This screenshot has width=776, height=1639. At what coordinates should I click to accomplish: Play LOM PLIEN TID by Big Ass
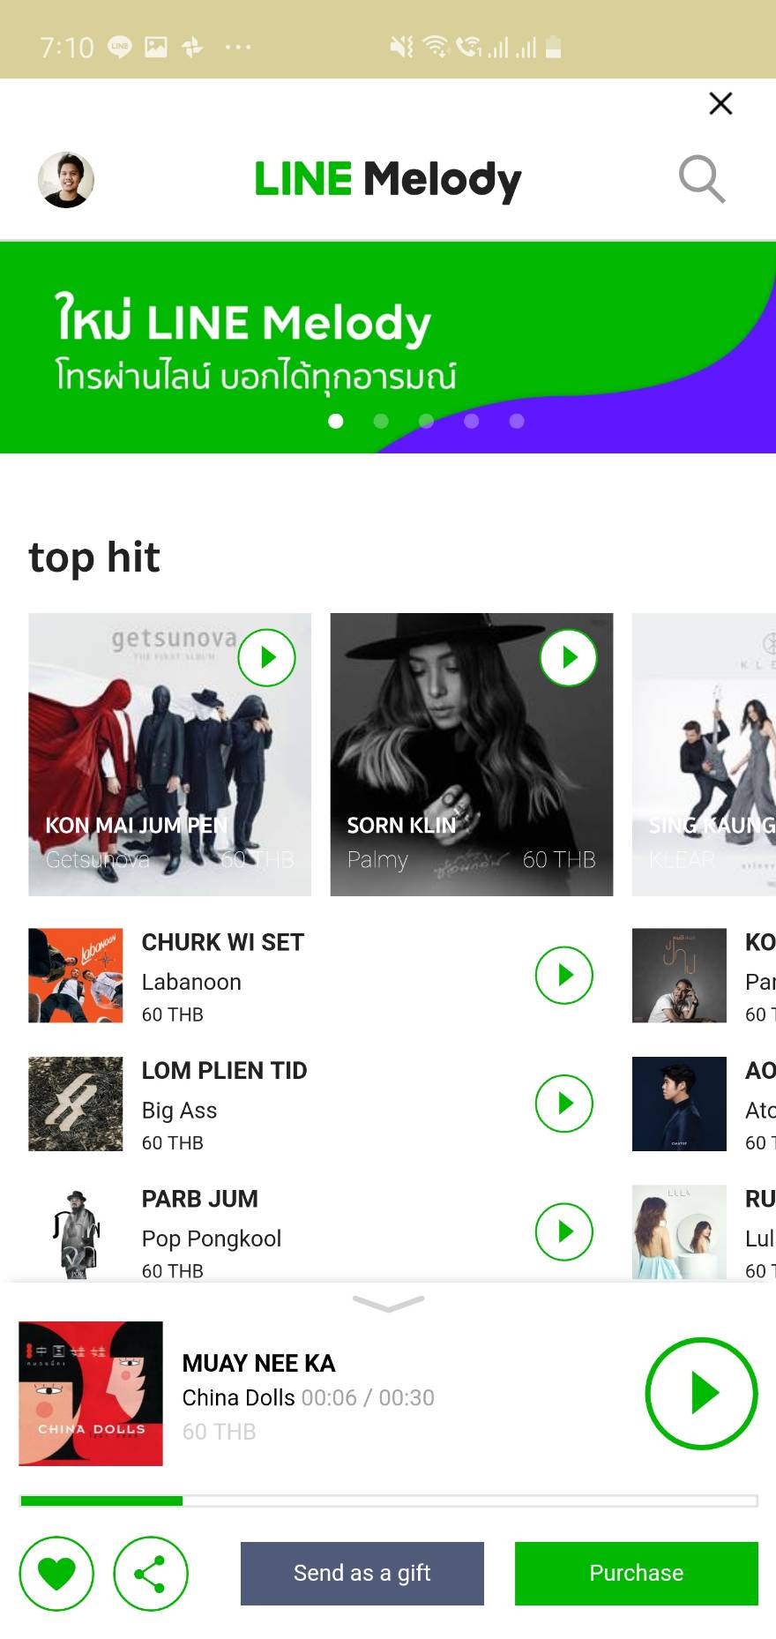coord(563,1103)
